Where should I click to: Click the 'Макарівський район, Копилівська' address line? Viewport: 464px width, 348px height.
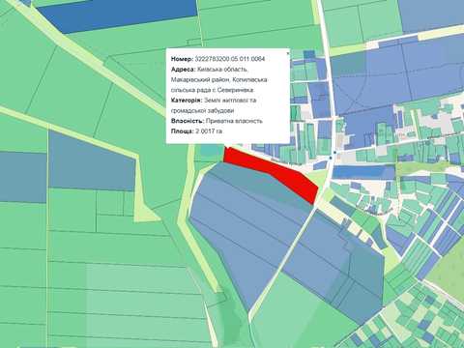coord(219,79)
